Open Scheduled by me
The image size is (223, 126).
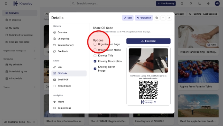[20, 72]
